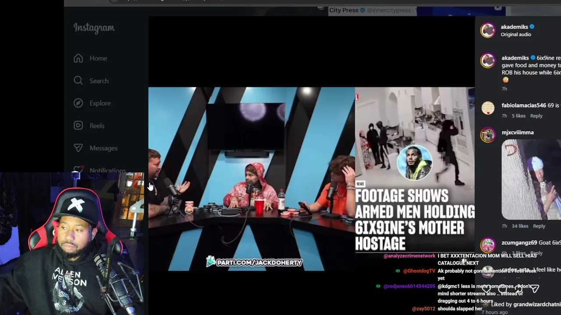
Task: Click the repost icon under the post
Action: click(519, 289)
